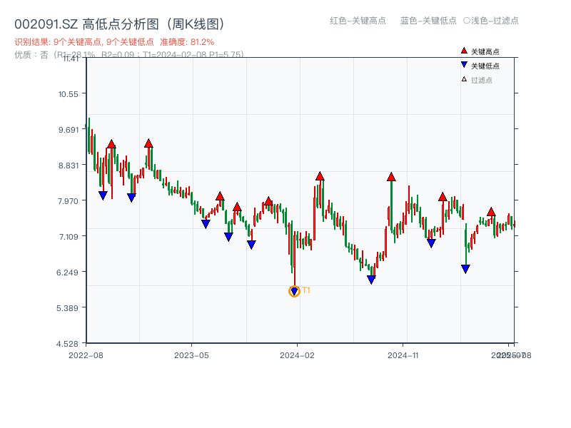Click the red triangle icon in the 关键高点 legend
571x428 pixels.
click(x=464, y=51)
